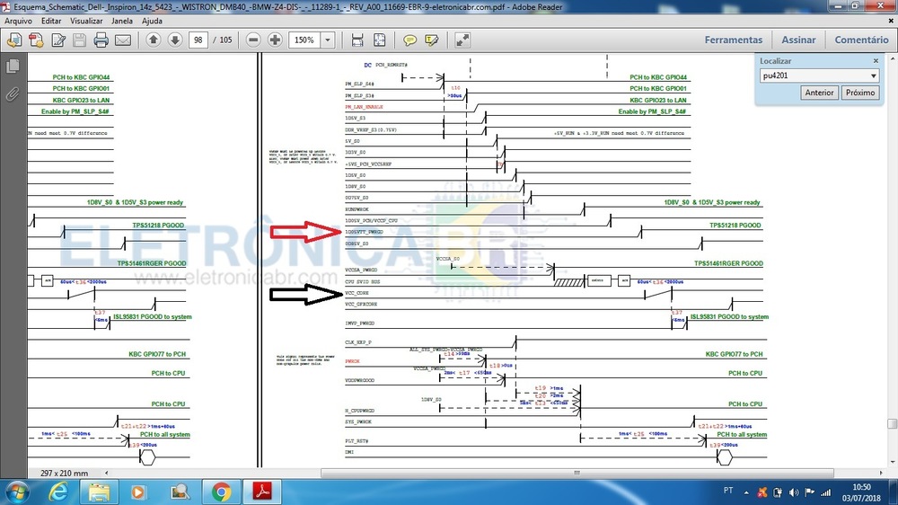This screenshot has width=898, height=505.
Task: Click the email envelope icon in toolbar
Action: 122,40
